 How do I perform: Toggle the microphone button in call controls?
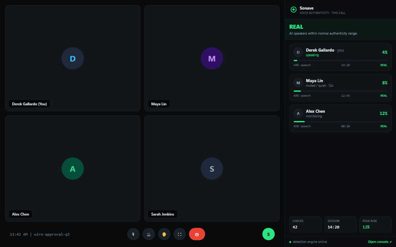coord(133,234)
